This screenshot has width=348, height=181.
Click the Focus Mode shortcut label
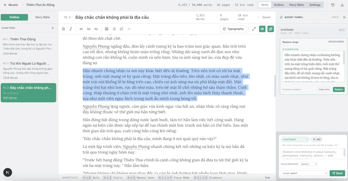pyautogui.click(x=181, y=178)
